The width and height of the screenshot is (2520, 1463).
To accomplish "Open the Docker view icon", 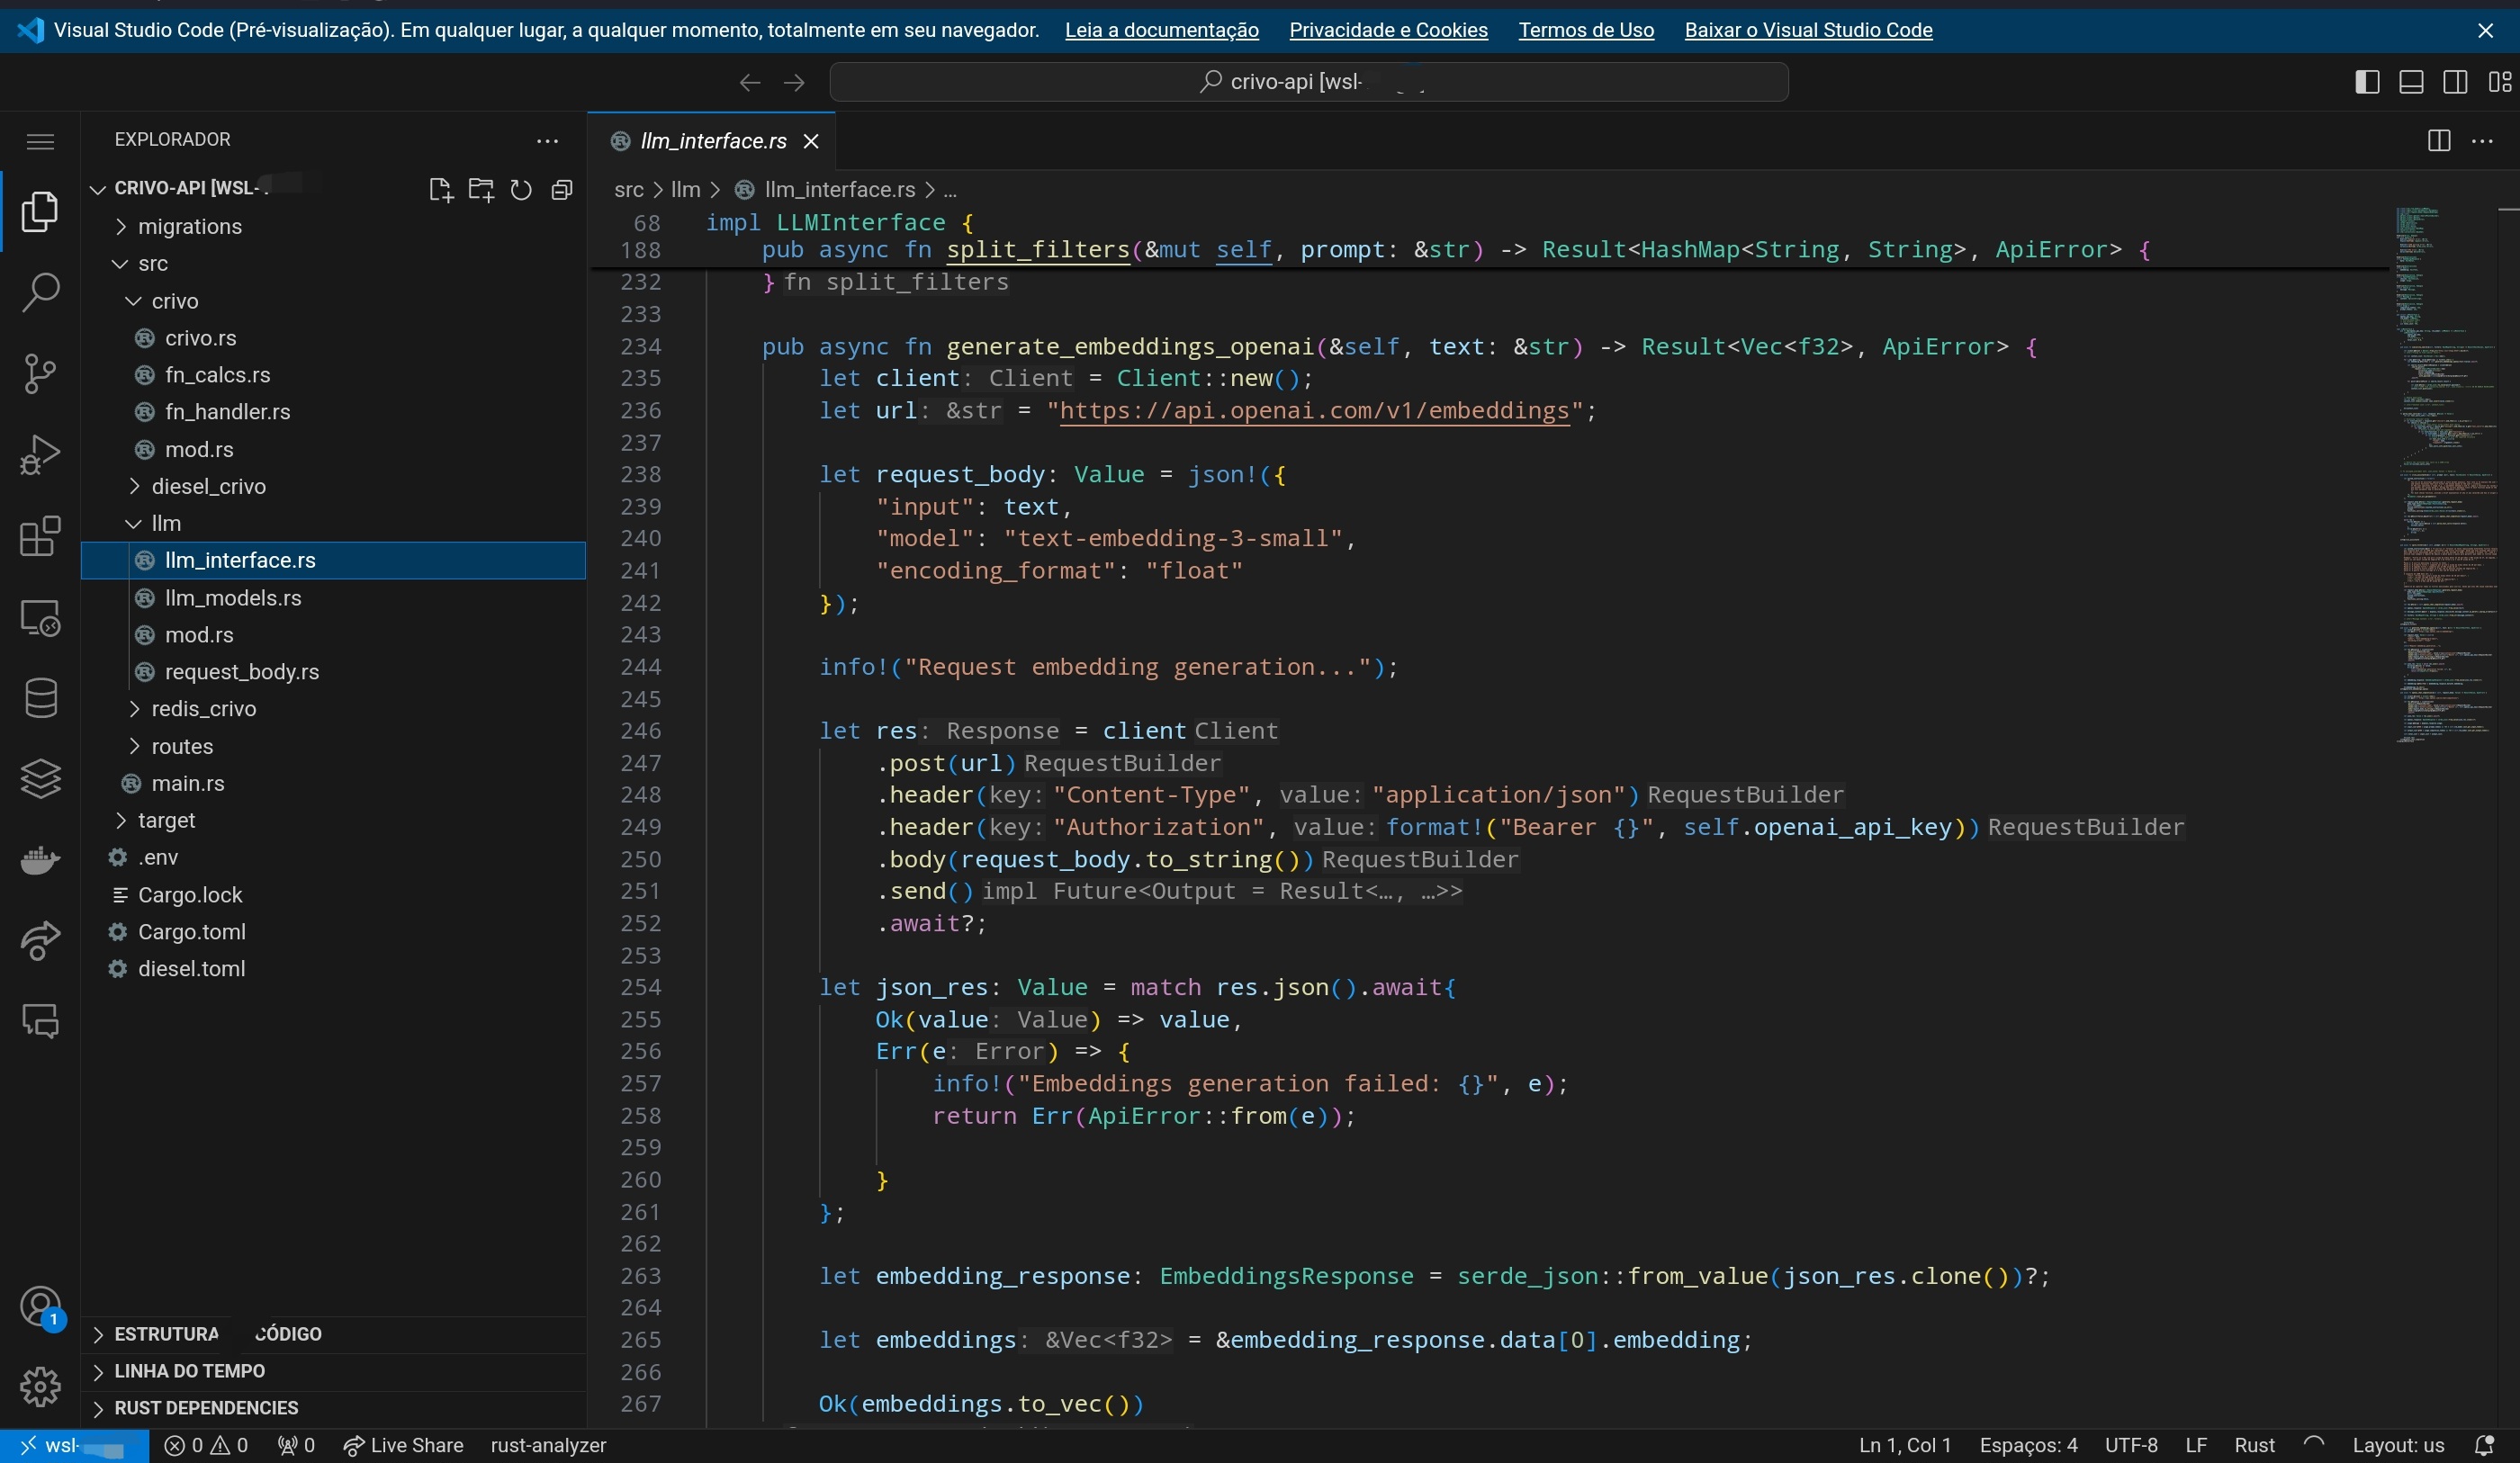I will pos(40,860).
